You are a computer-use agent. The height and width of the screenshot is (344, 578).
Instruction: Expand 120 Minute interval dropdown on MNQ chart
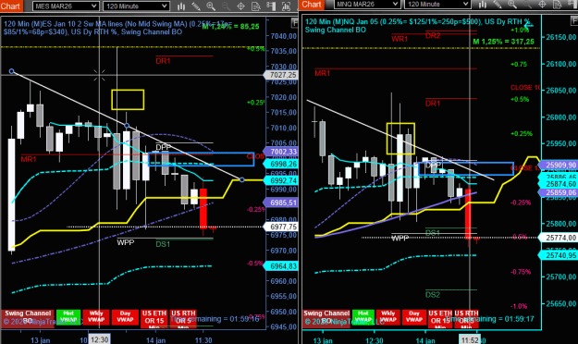437,4
